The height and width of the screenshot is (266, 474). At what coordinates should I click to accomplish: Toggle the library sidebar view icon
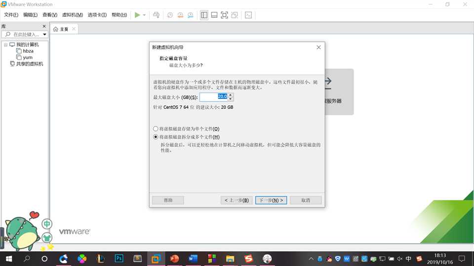click(x=204, y=15)
